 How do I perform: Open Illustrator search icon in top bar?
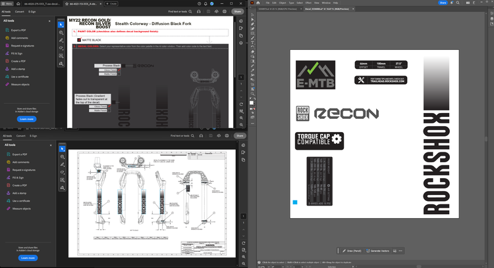(458, 3)
